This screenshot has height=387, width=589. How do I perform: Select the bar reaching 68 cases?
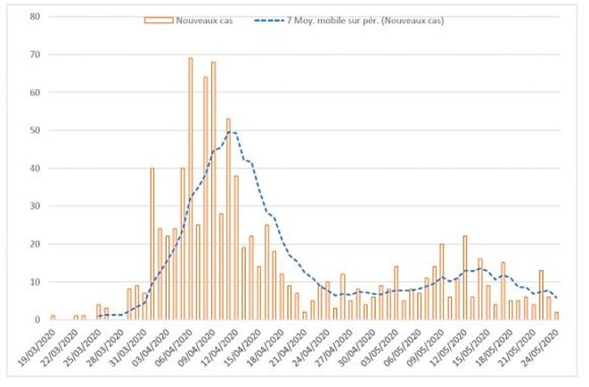(213, 191)
